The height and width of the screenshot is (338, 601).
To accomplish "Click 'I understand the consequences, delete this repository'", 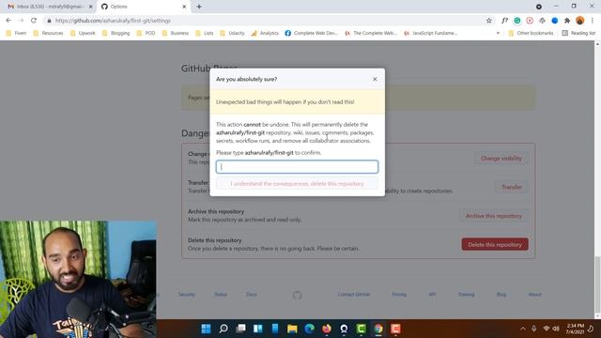I will 297,184.
